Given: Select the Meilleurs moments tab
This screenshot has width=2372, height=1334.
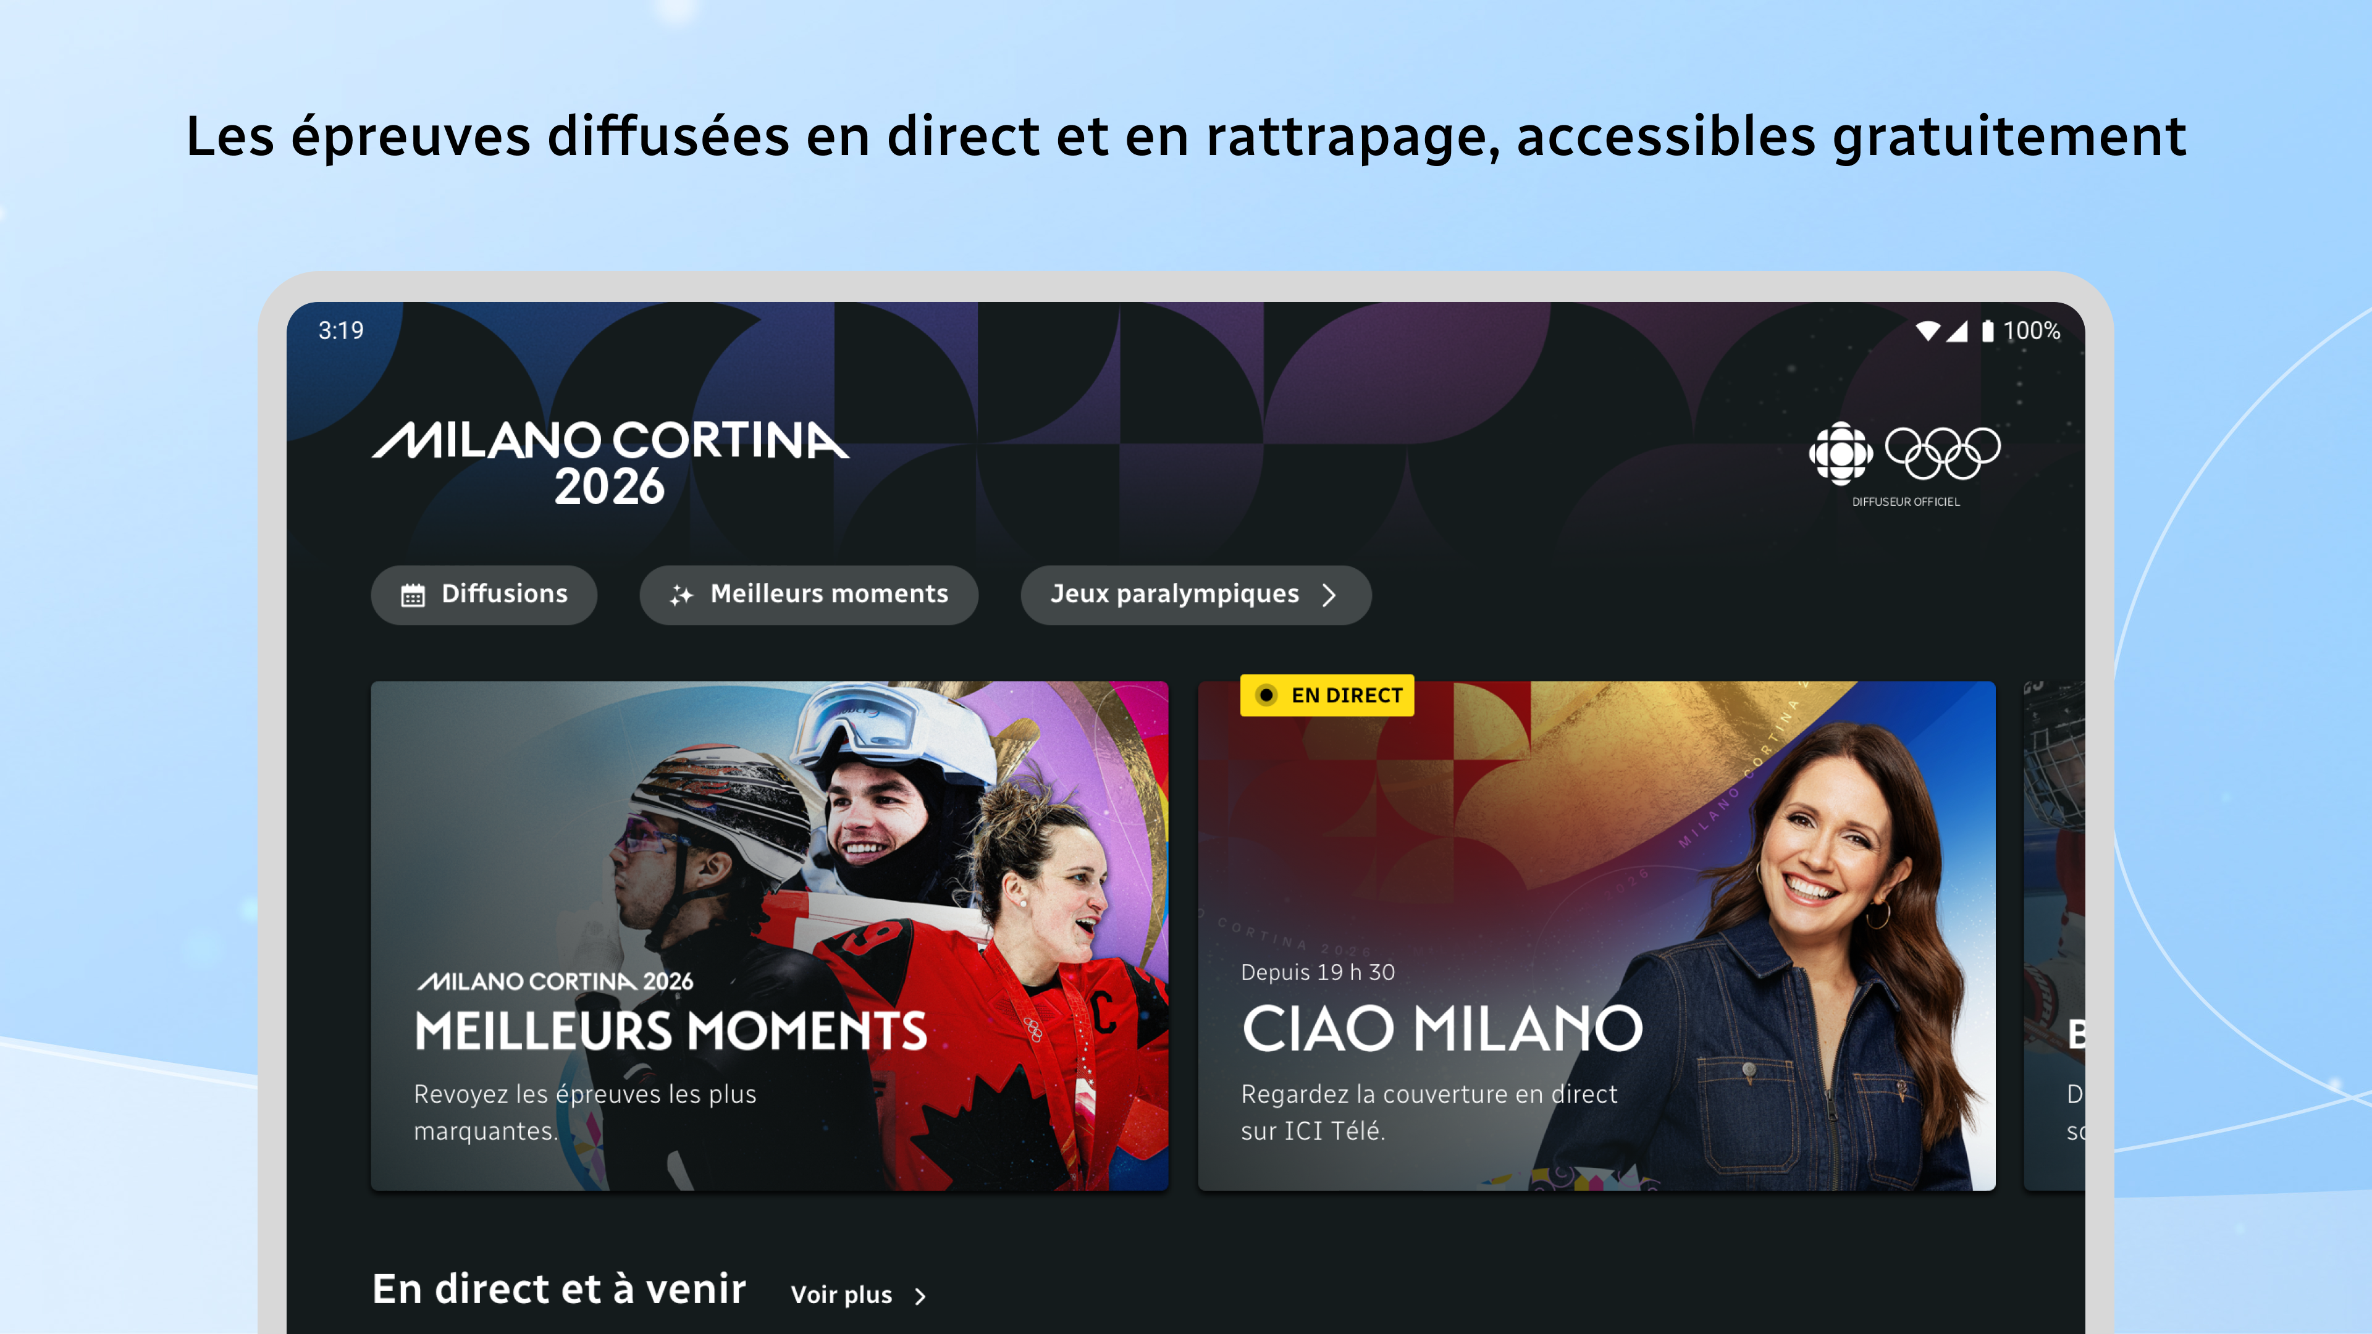Looking at the screenshot, I should click(x=809, y=595).
